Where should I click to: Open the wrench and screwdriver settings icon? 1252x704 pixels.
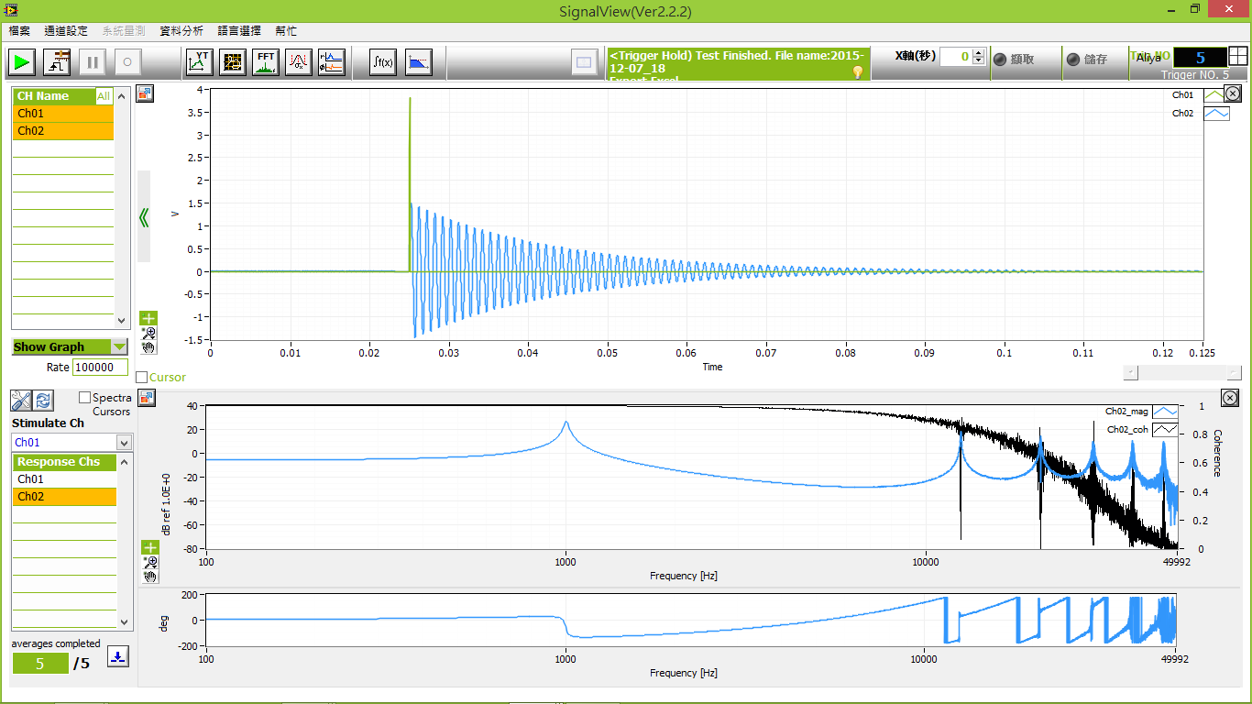[20, 401]
